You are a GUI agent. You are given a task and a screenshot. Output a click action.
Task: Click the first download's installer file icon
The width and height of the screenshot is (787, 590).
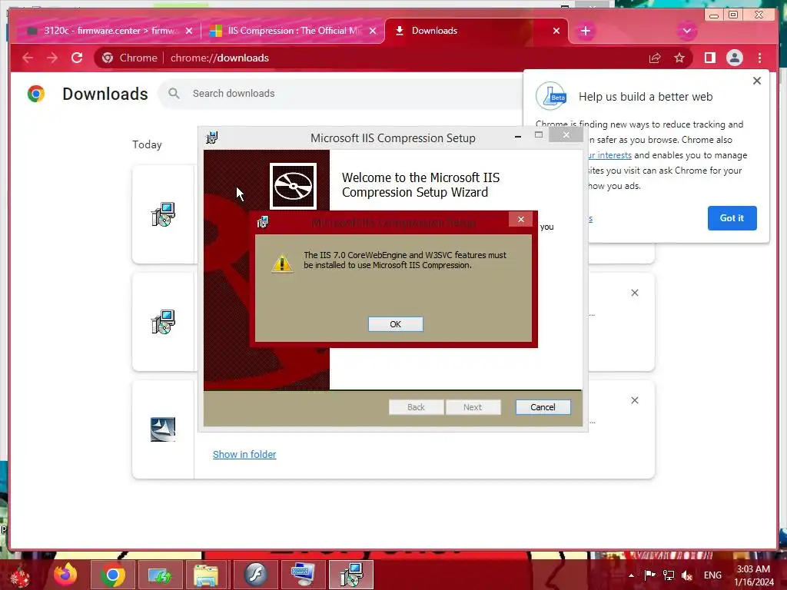click(163, 214)
